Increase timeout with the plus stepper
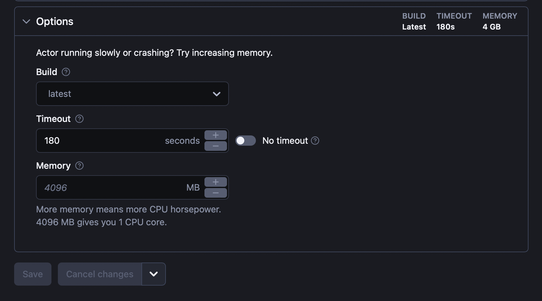This screenshot has height=301, width=542. coord(216,135)
